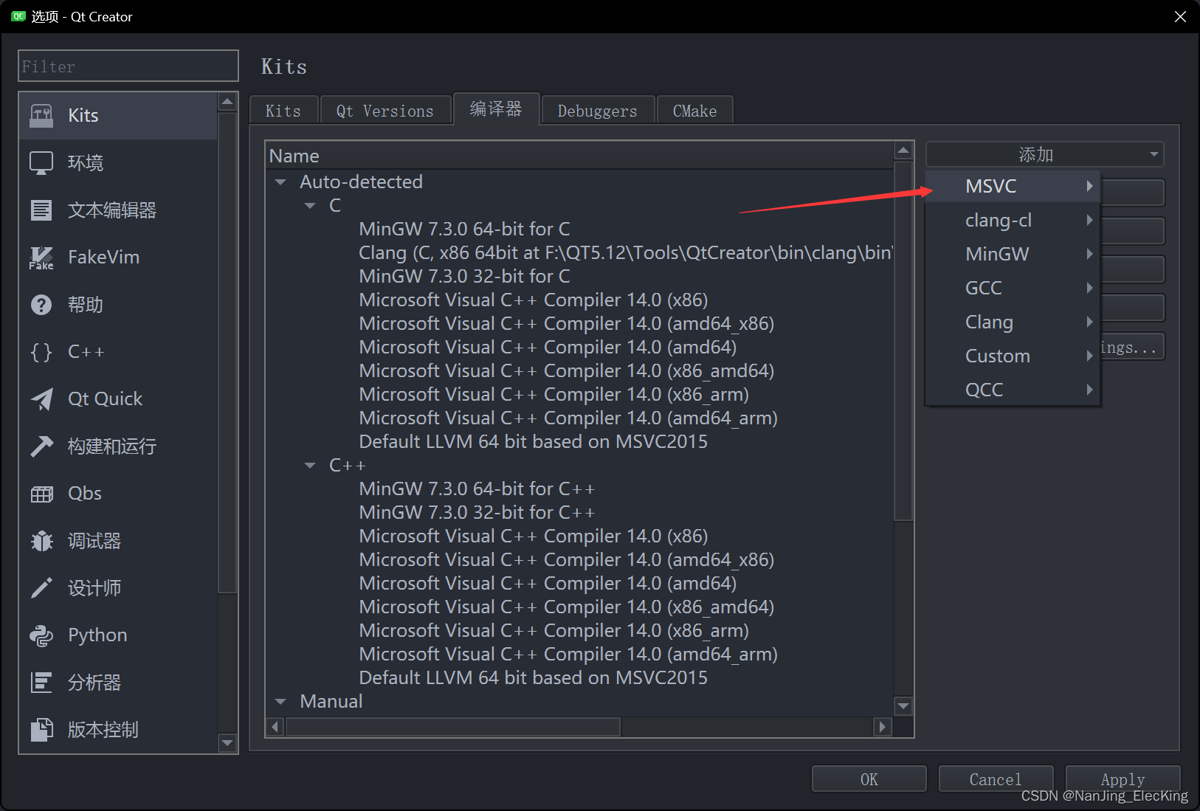Select MinGW 7.3.0 32-bit for C
This screenshot has width=1200, height=811.
click(x=464, y=277)
